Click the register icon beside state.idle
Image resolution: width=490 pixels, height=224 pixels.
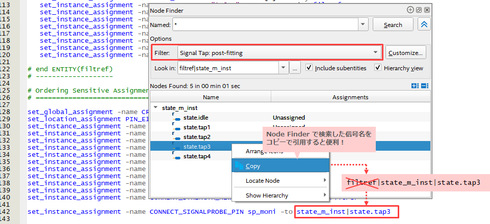pyautogui.click(x=176, y=118)
